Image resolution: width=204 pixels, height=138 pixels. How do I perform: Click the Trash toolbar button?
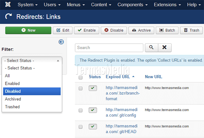pos(191,31)
